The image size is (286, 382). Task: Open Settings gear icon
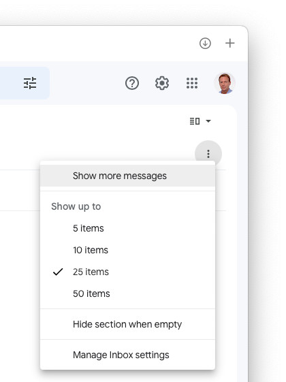(162, 83)
